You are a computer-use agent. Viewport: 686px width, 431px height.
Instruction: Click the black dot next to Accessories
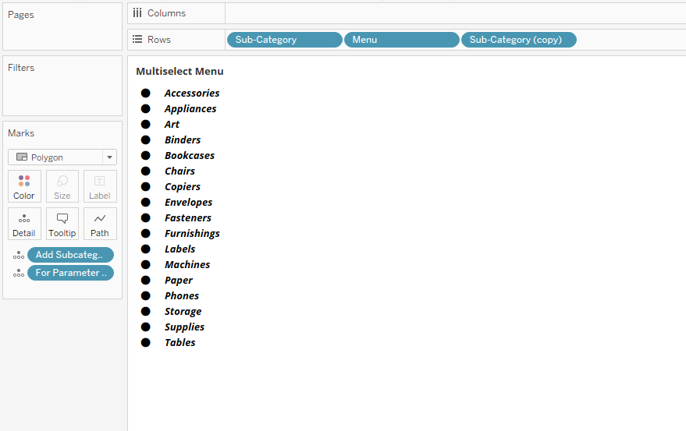point(146,93)
